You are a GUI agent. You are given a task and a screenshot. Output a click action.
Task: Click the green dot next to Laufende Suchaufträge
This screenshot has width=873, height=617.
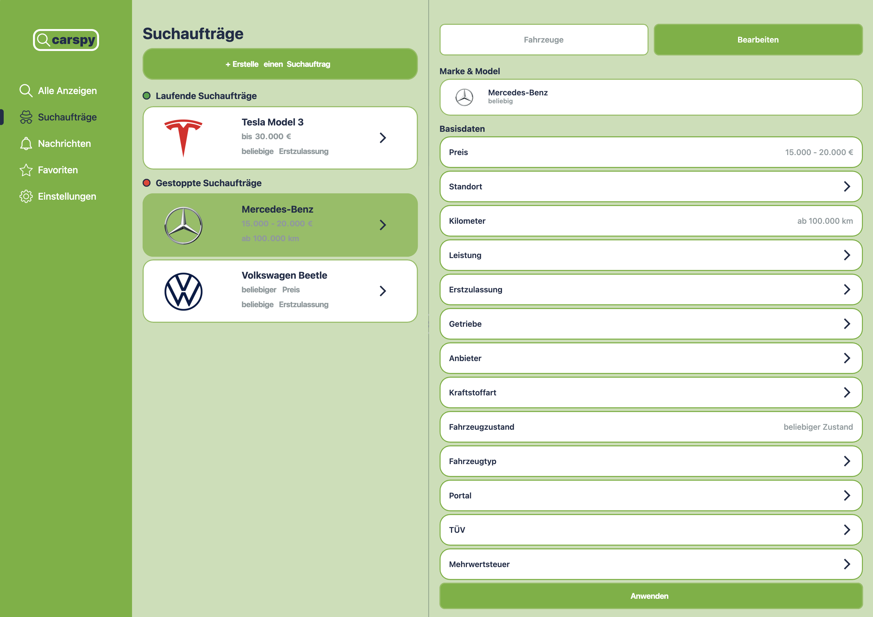coord(146,96)
